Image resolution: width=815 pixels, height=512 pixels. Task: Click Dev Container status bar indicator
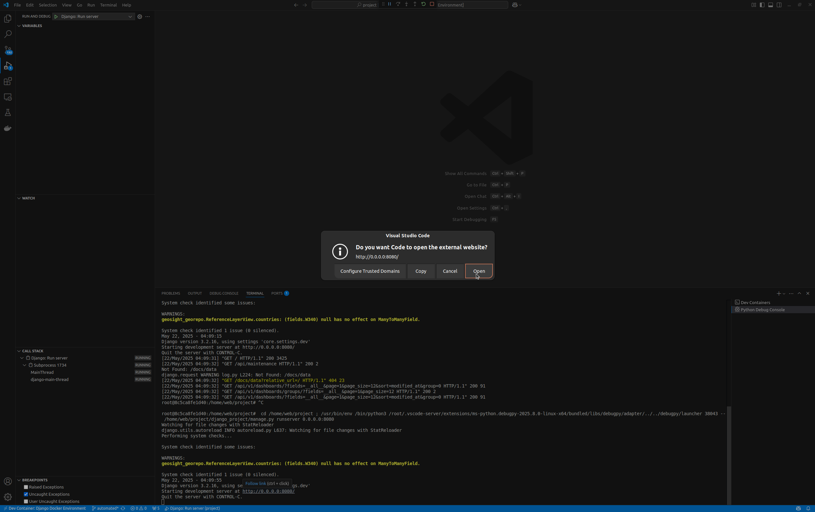tap(44, 508)
